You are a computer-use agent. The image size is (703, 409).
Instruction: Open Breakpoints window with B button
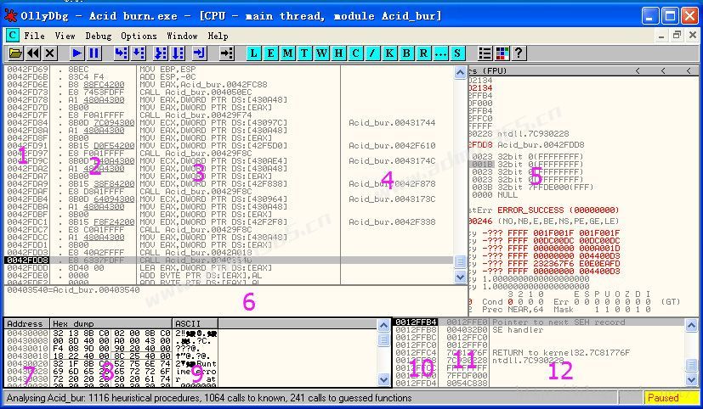point(406,53)
